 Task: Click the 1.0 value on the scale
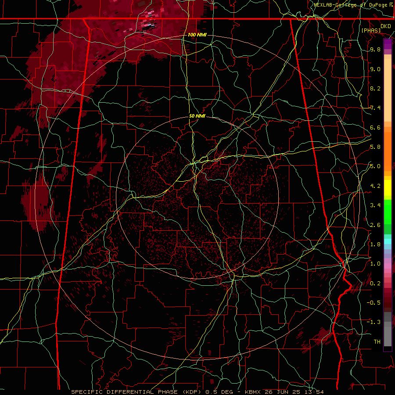(375, 264)
